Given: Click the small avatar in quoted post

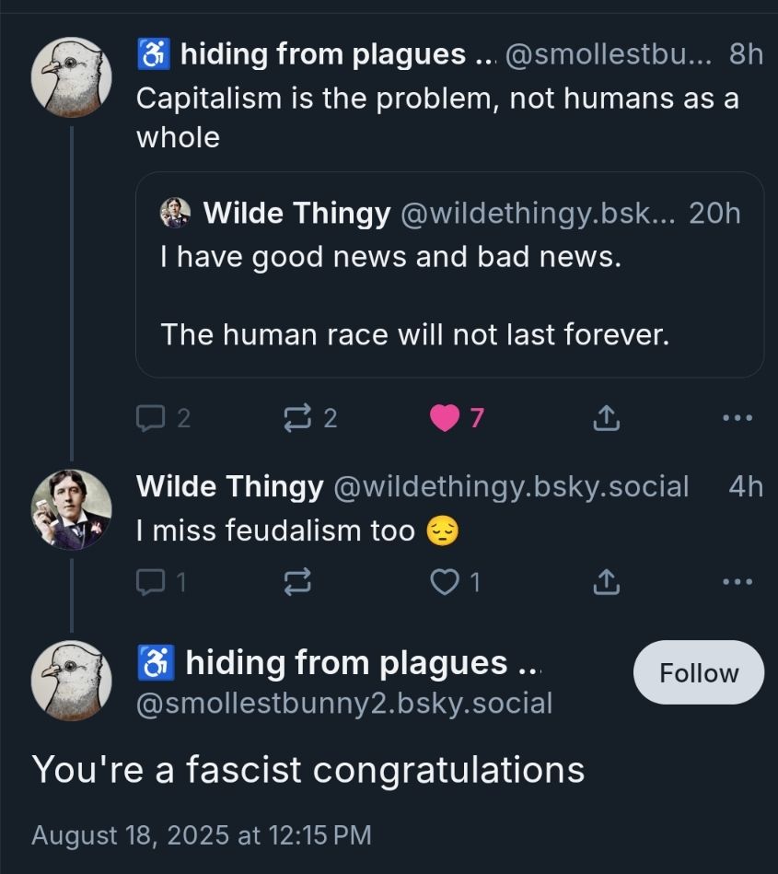Looking at the screenshot, I should point(175,213).
